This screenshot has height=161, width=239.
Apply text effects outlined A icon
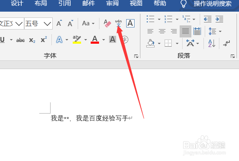tap(59, 40)
